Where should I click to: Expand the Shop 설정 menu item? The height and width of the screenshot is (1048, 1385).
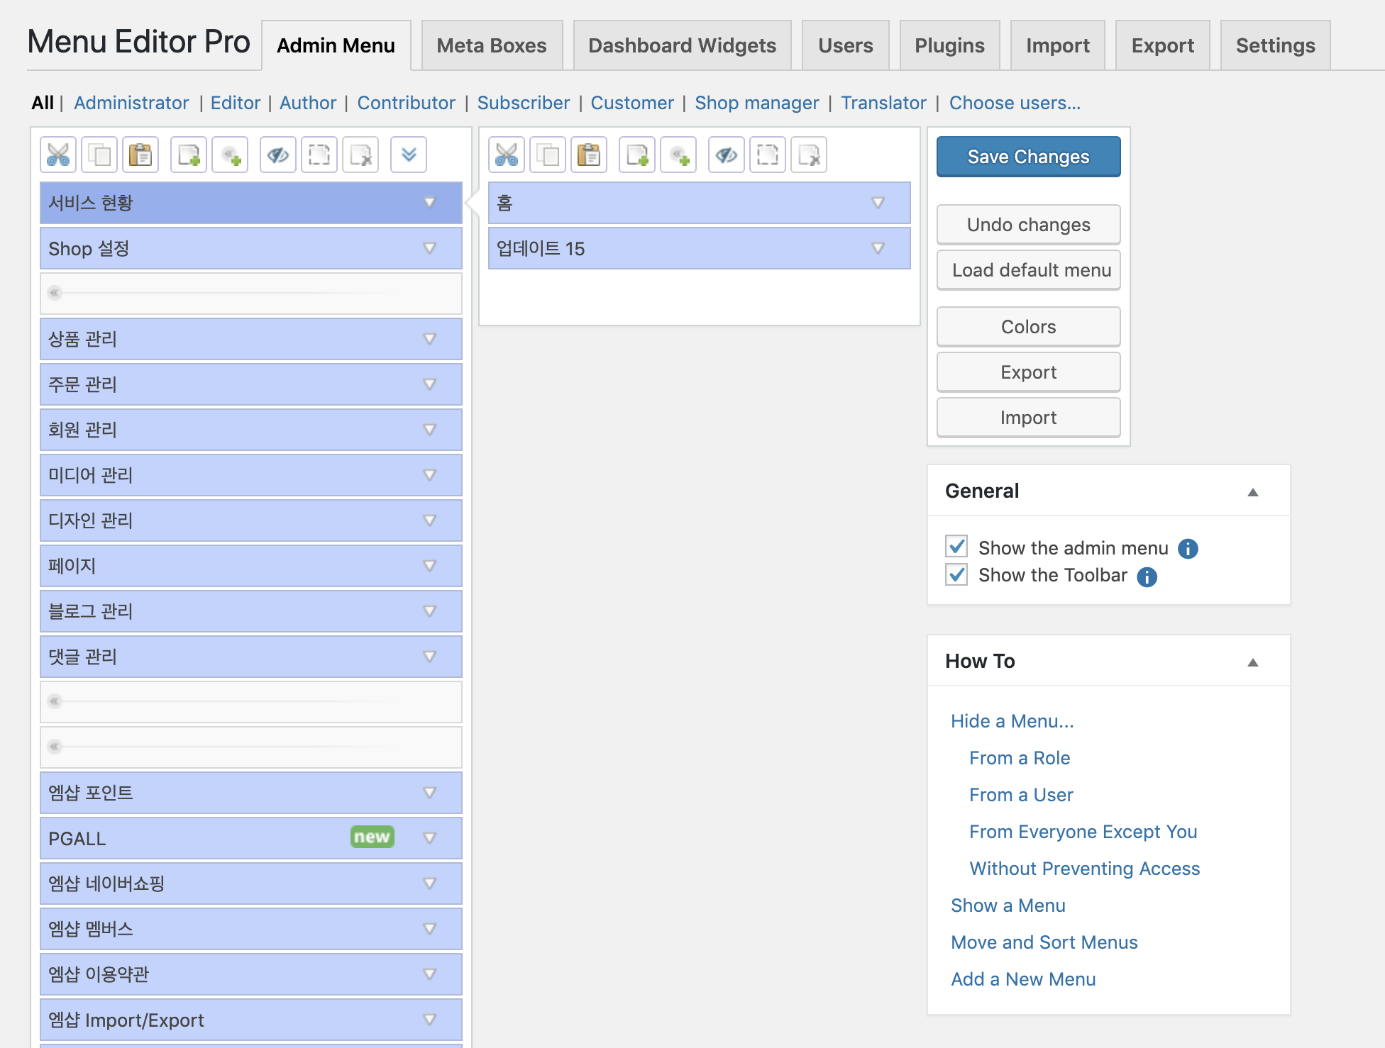pos(429,248)
